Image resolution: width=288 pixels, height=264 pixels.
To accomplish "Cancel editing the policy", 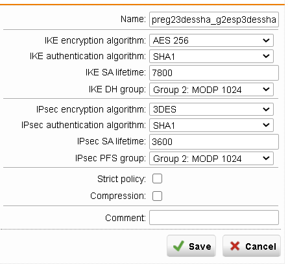I will [252, 246].
